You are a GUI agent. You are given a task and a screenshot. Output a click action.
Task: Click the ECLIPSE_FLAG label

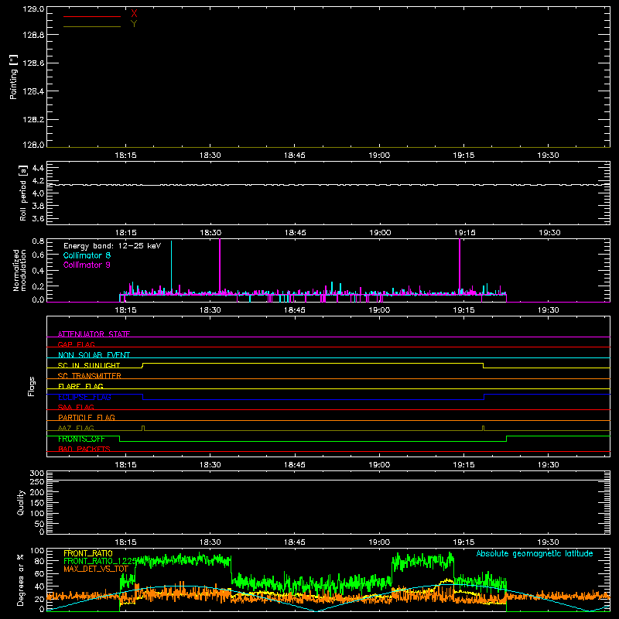pyautogui.click(x=84, y=397)
